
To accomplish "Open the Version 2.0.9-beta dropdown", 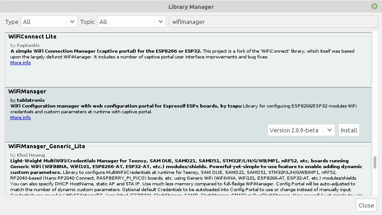I will [x=301, y=130].
